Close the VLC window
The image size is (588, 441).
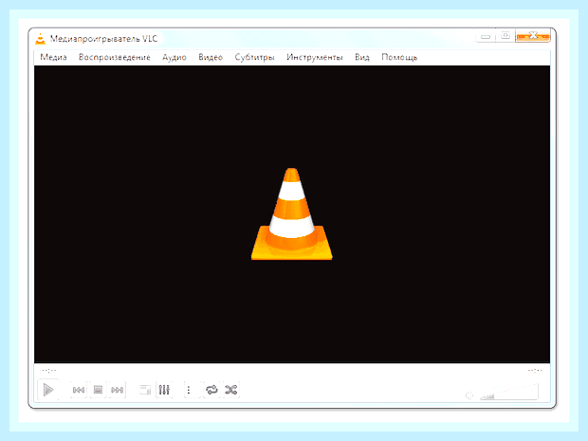click(x=533, y=36)
